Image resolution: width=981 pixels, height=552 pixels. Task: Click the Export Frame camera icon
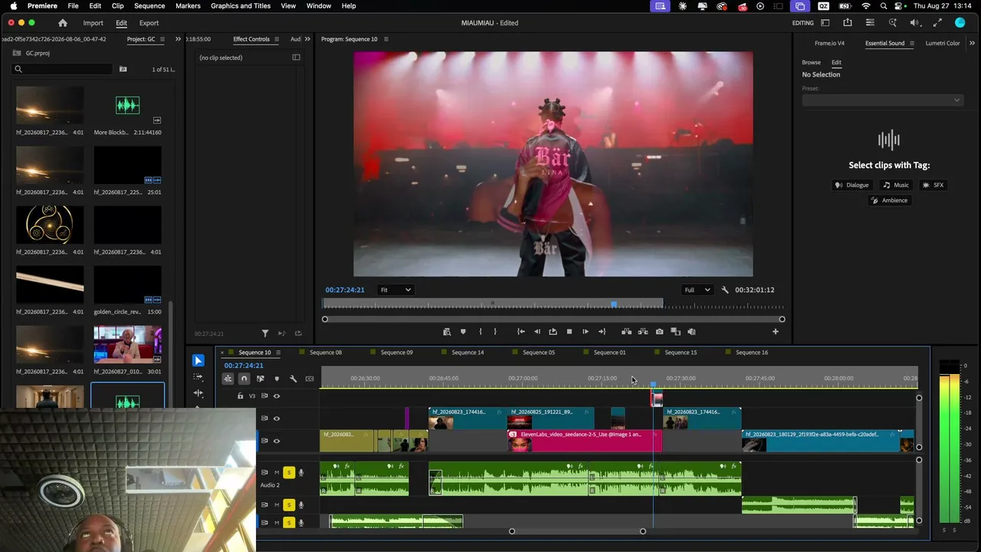(659, 332)
